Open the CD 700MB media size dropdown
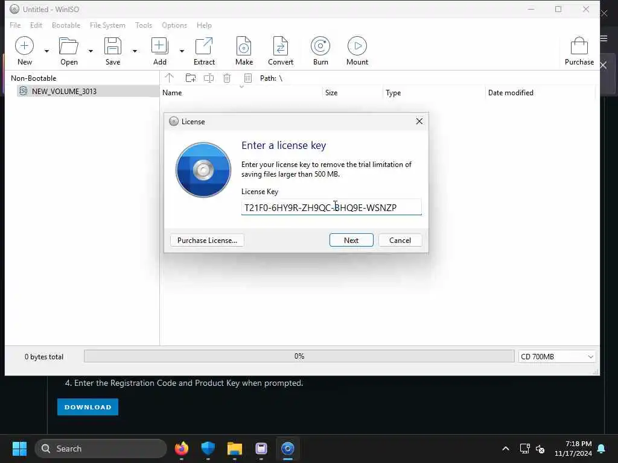 click(557, 357)
